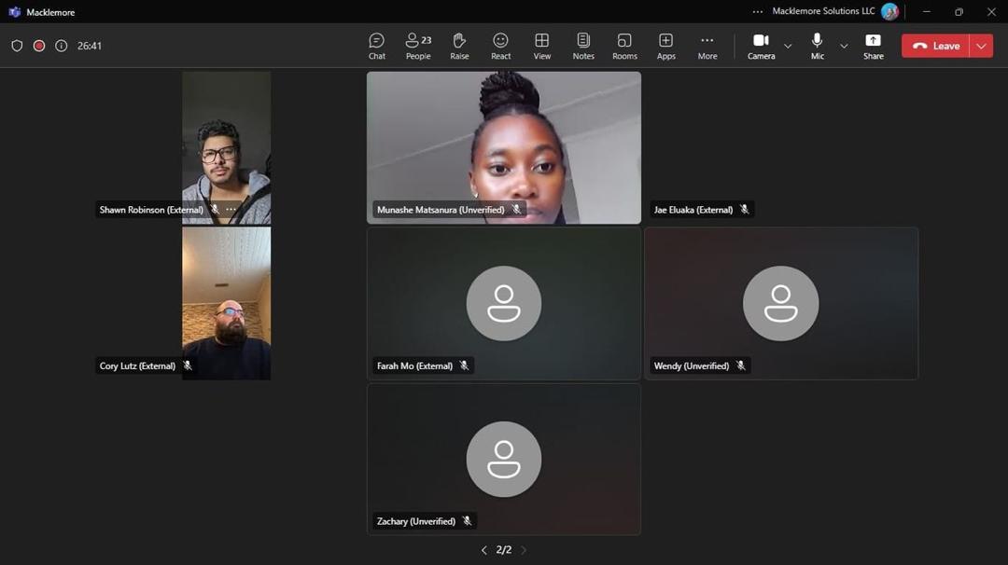The height and width of the screenshot is (565, 1008).
Task: Toggle the Camera on or off
Action: point(761,46)
